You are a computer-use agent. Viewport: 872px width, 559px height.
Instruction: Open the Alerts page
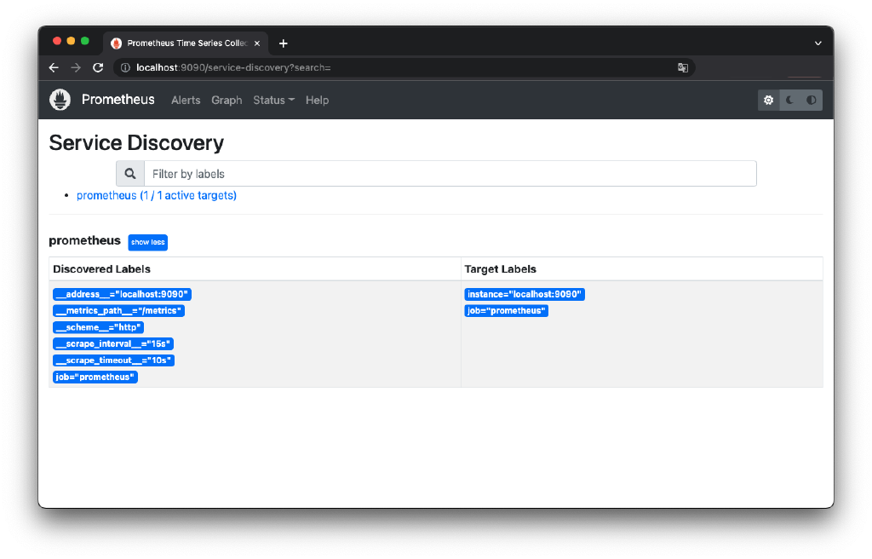[x=186, y=100]
